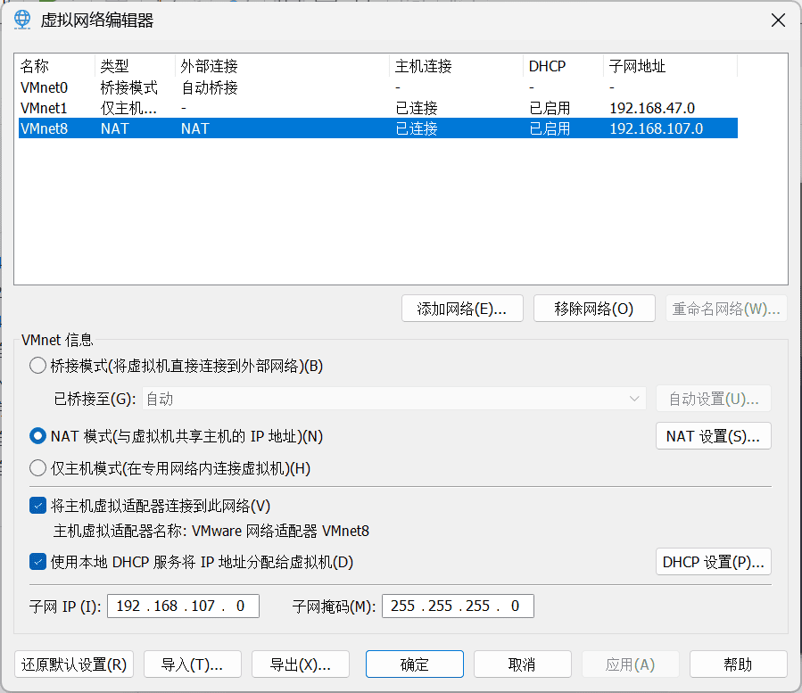Click the 重命名网络(W)... button
Image resolution: width=802 pixels, height=693 pixels.
pos(726,309)
